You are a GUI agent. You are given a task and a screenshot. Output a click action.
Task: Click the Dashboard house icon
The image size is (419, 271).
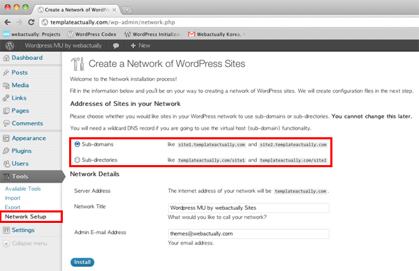[6, 58]
